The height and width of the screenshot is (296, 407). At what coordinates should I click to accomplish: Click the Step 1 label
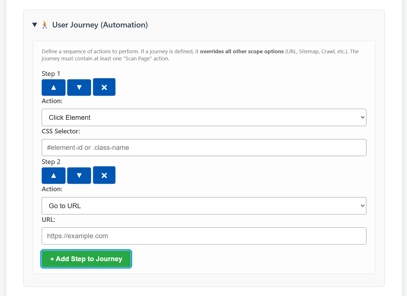pyautogui.click(x=51, y=74)
